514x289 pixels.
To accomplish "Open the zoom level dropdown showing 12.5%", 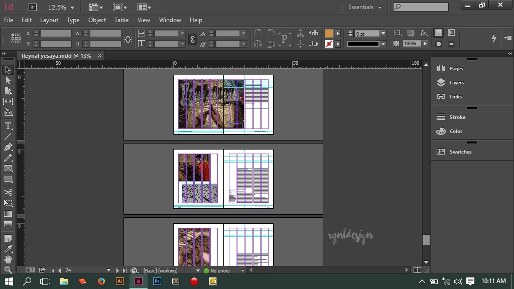I will tap(60, 8).
